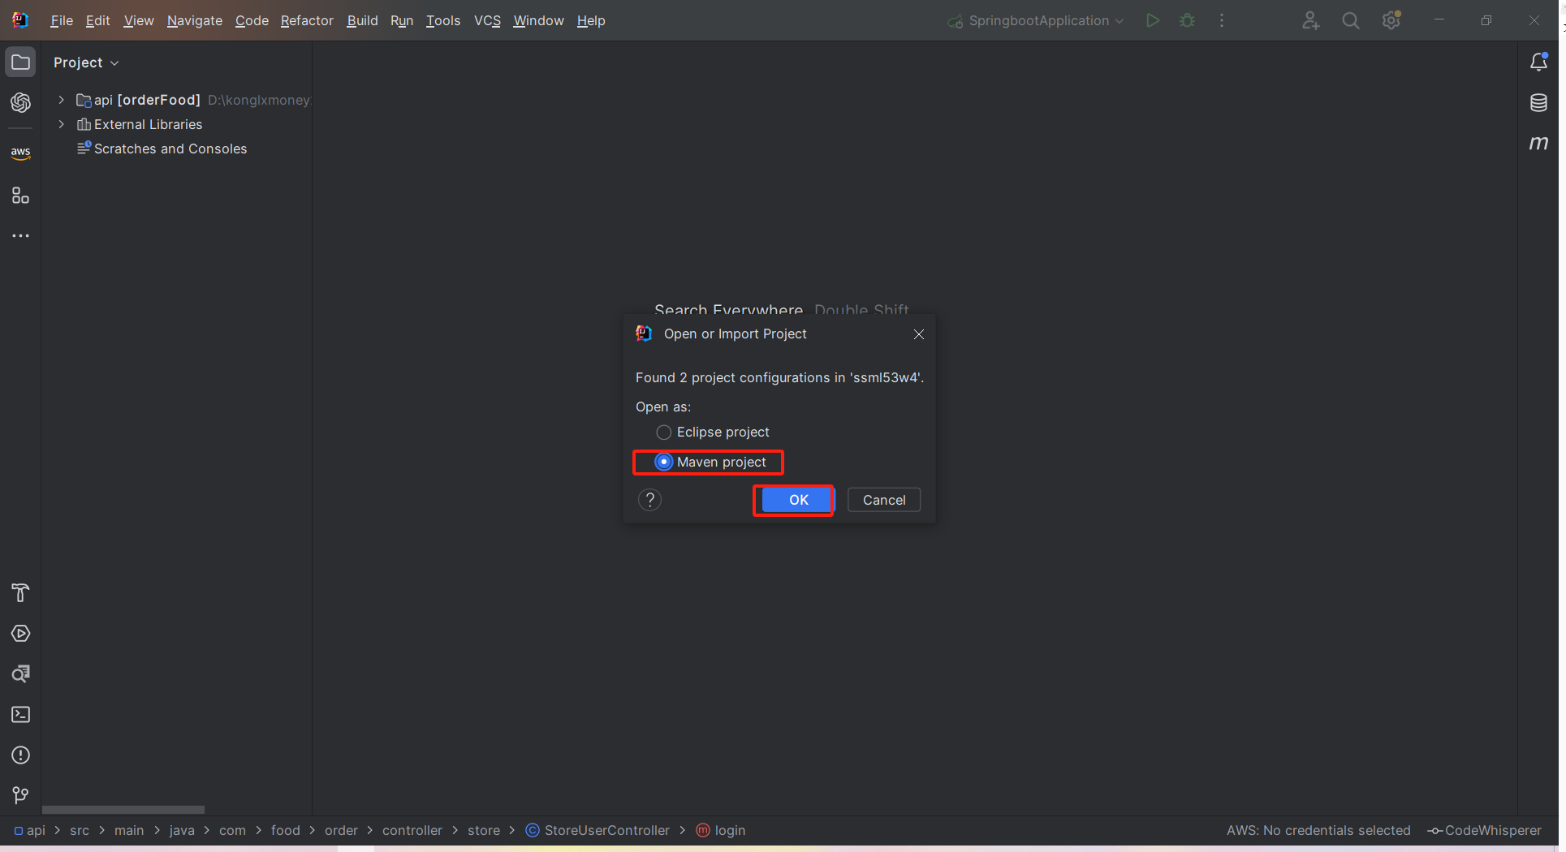Click StoreUserController in the breadcrumb bar

(606, 830)
